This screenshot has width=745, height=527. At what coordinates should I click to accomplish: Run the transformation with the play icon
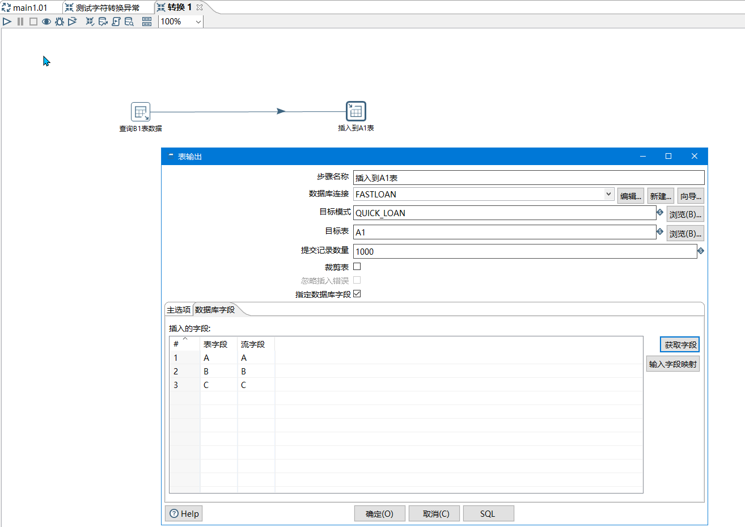tap(7, 22)
